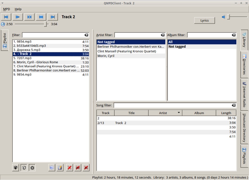Image resolution: width=249 pixels, height=180 pixels.
Task: Remove all songs with the ALL button
Action: (x=86, y=168)
